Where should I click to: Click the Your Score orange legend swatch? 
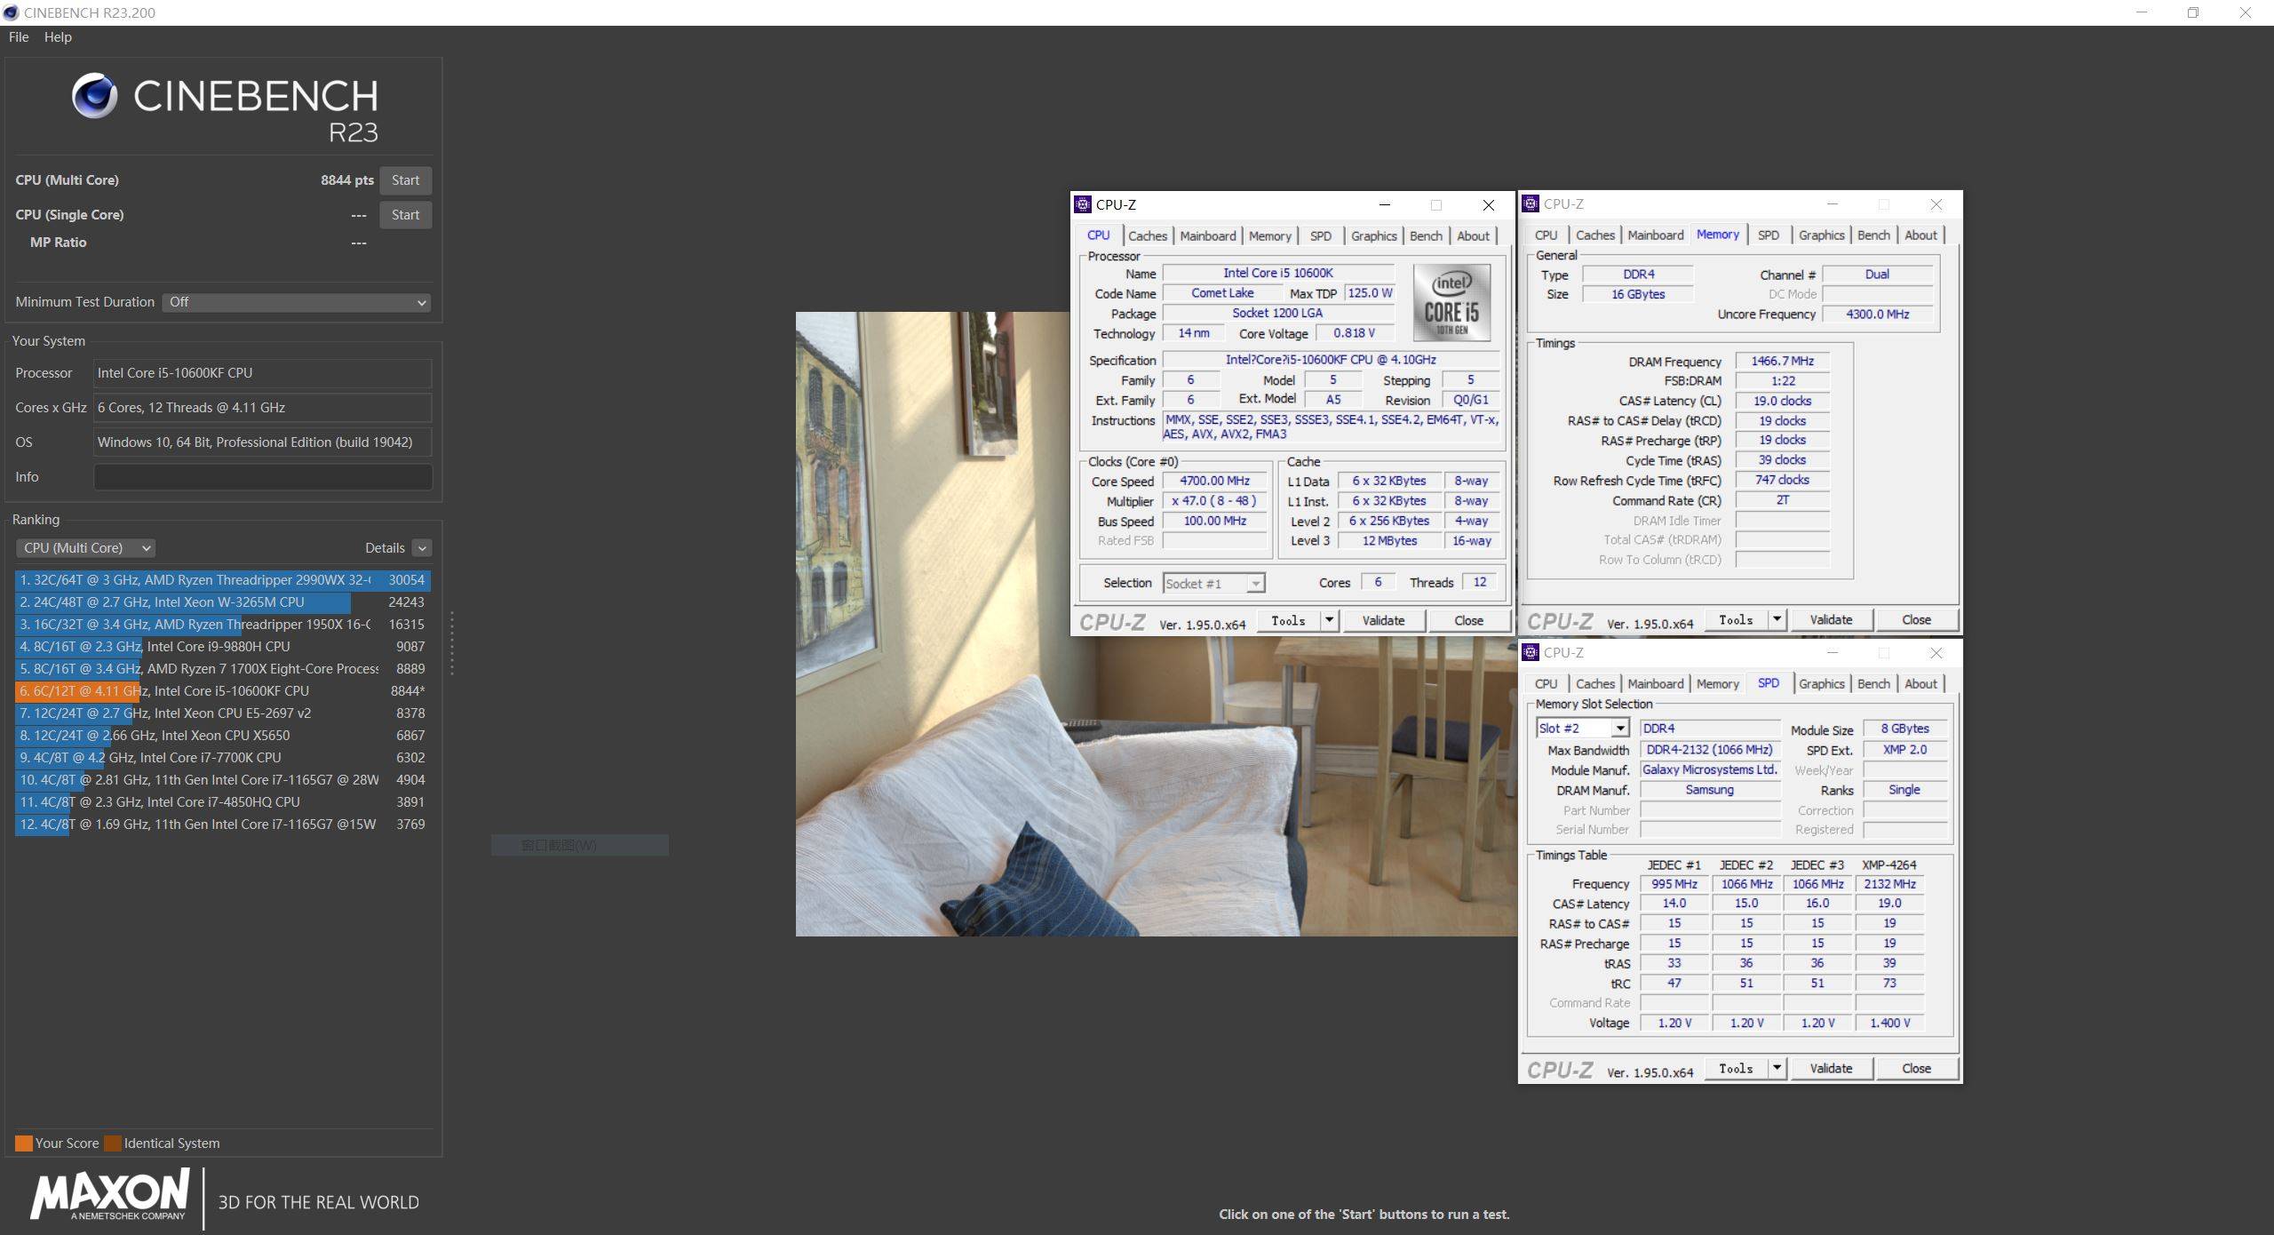click(24, 1143)
